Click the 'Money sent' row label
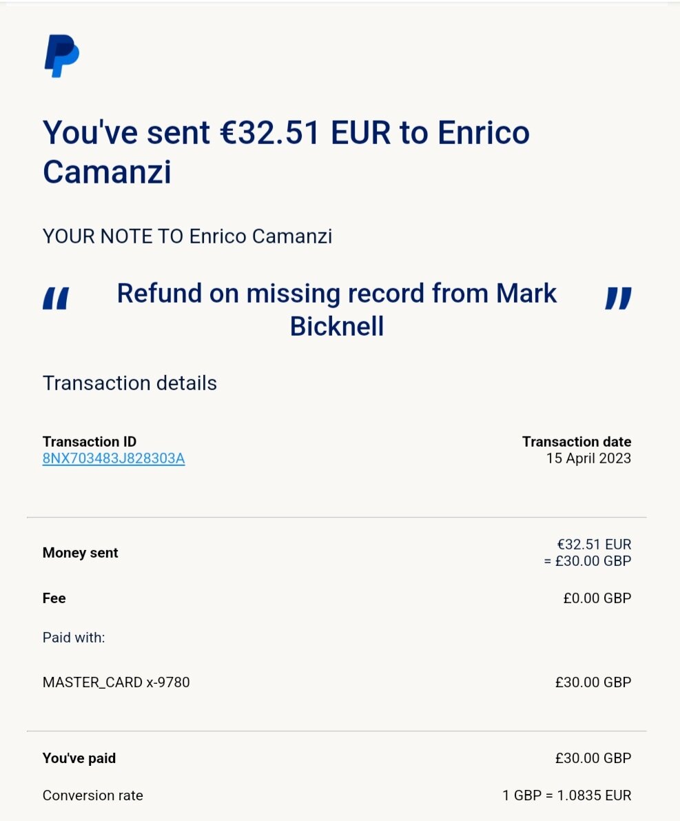 pyautogui.click(x=80, y=552)
